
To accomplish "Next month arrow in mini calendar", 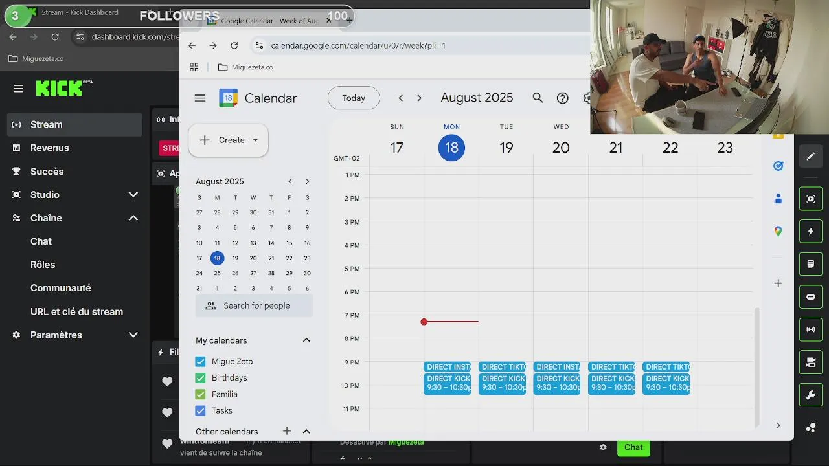I will (307, 181).
